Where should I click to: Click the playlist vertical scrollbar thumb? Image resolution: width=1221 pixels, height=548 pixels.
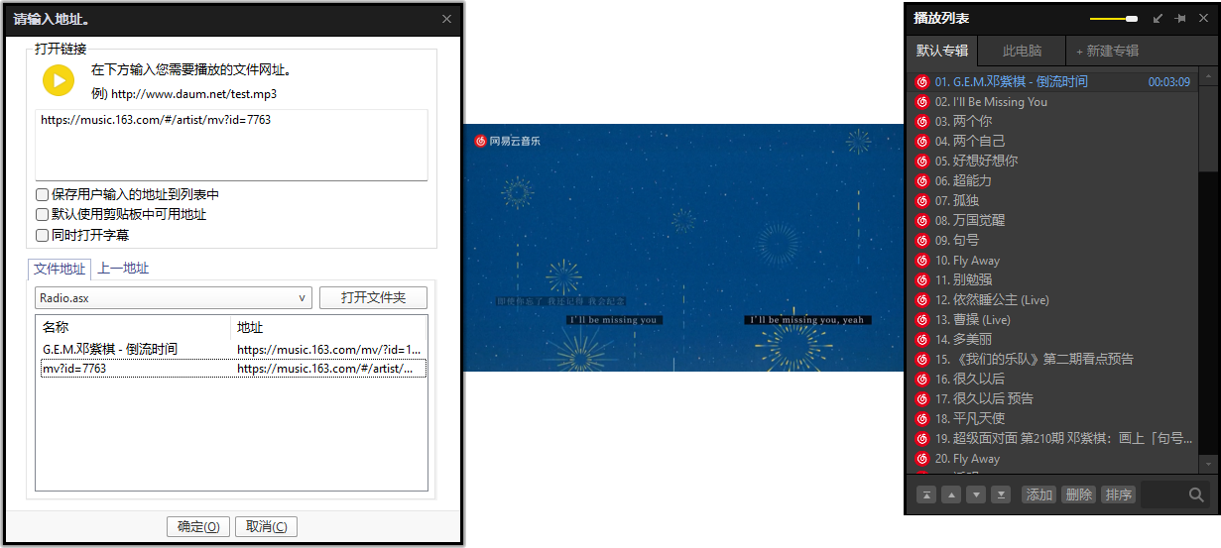point(1207,129)
